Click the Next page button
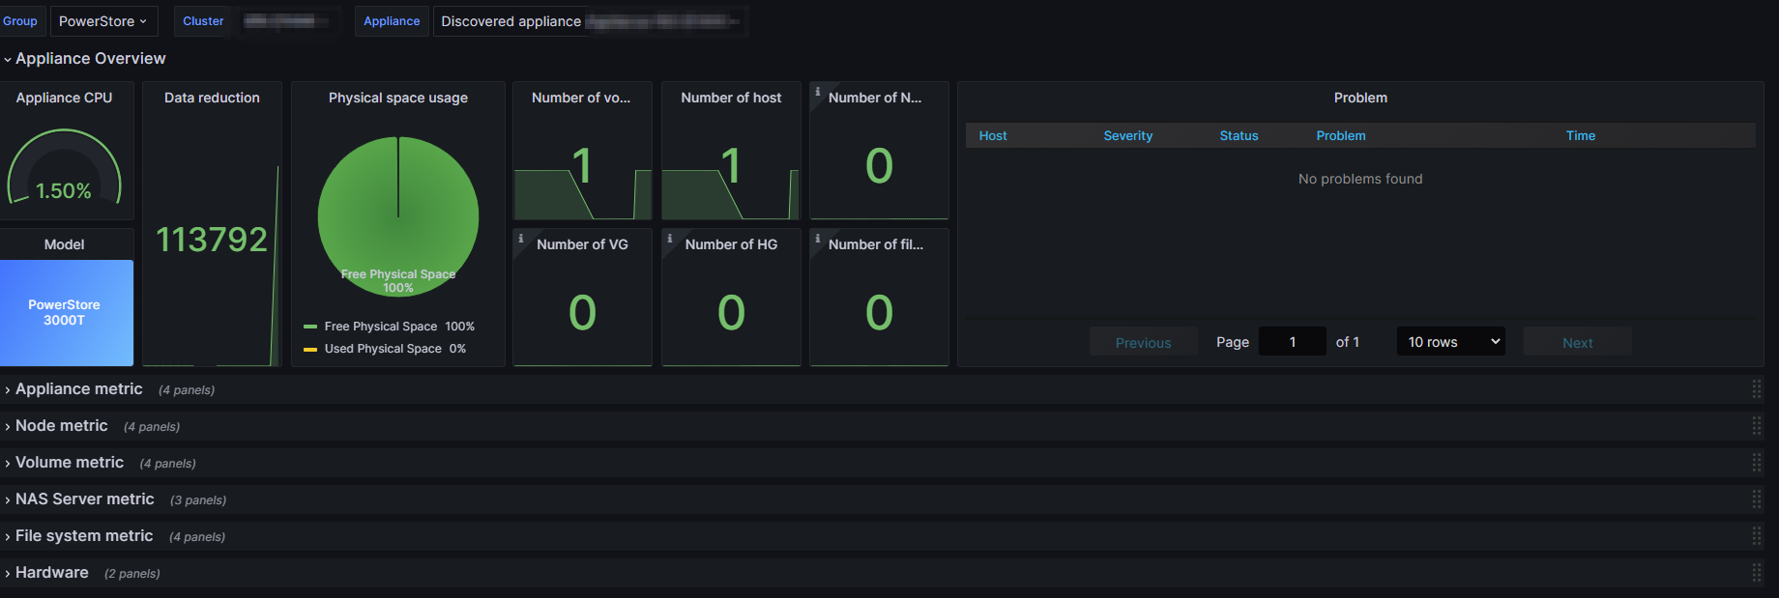Screen dimensions: 1779x598 tap(1577, 342)
